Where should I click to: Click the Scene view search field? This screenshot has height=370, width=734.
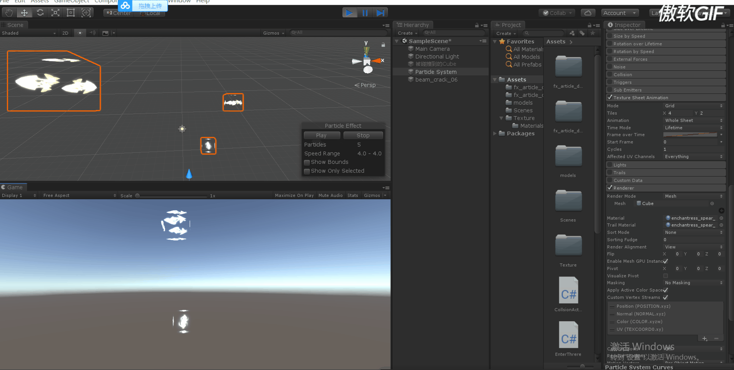click(x=338, y=33)
